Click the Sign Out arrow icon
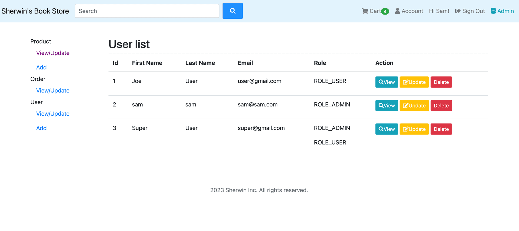 [x=458, y=11]
